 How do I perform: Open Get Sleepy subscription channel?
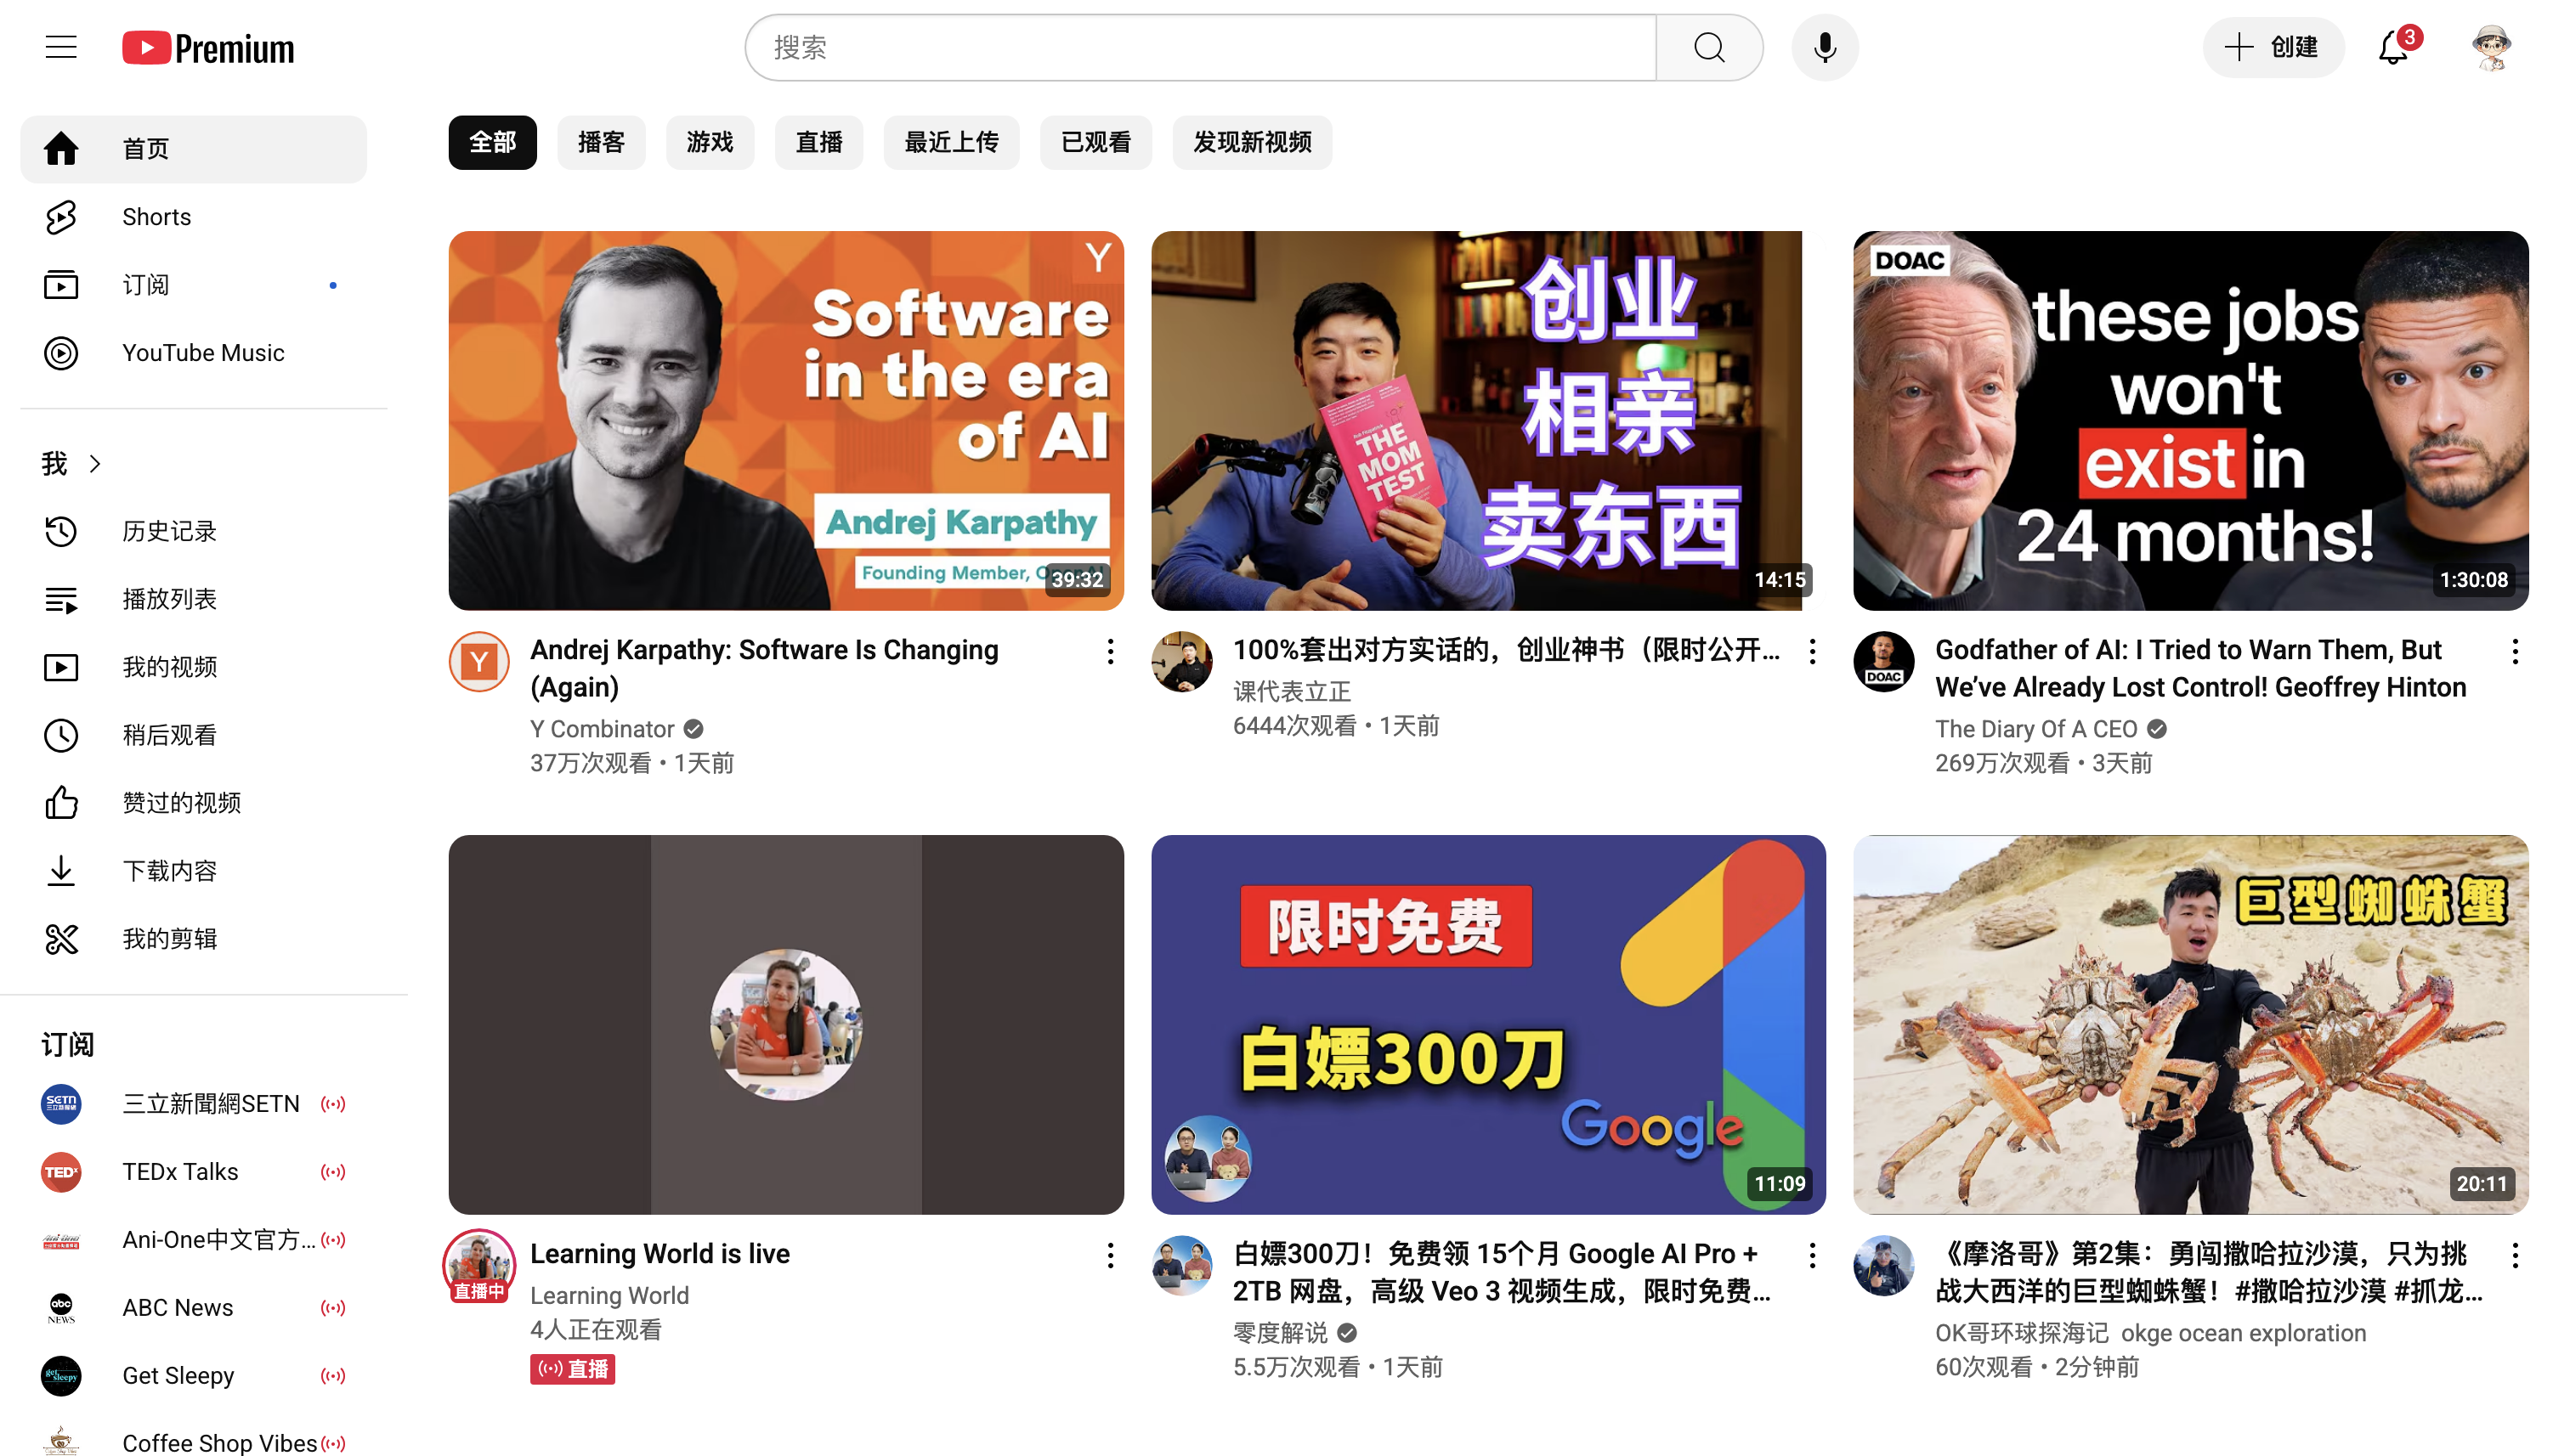193,1376
